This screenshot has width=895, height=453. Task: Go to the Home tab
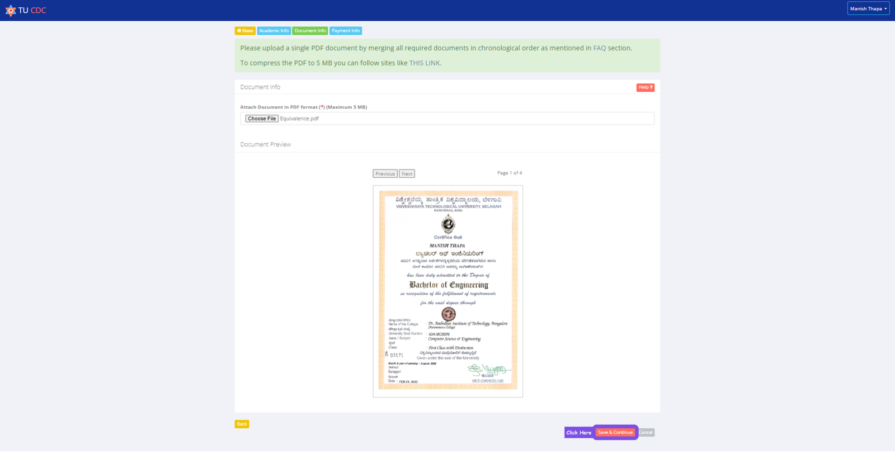245,31
